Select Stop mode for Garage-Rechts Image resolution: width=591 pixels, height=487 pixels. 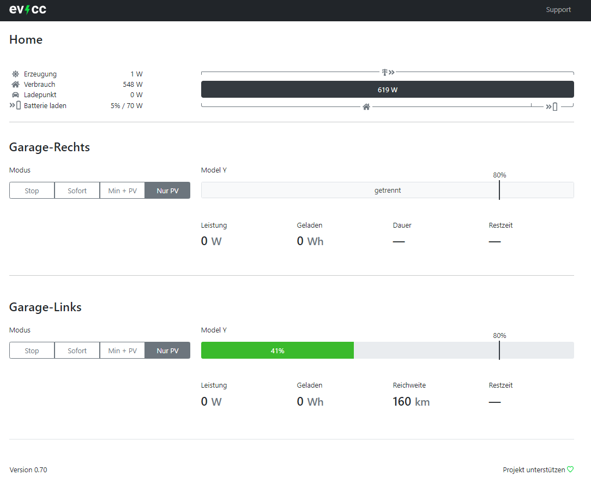tap(32, 191)
